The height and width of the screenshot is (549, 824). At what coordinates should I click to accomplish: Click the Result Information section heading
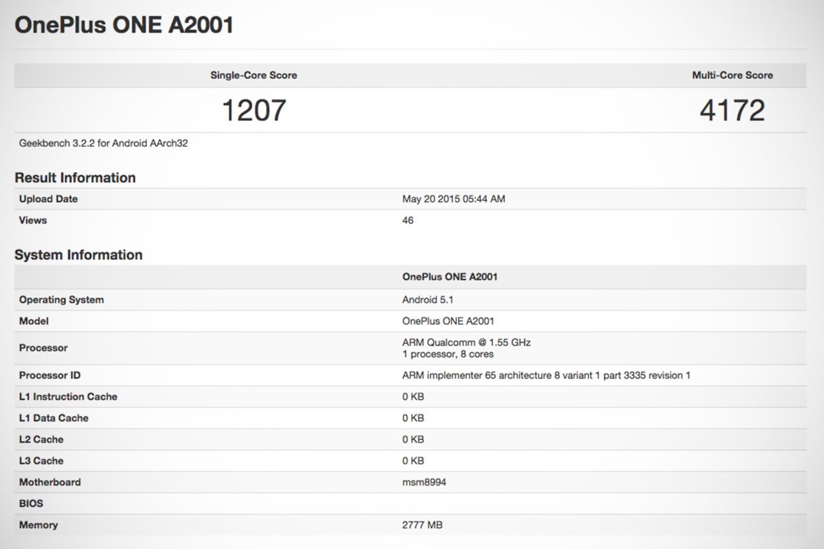coord(75,177)
